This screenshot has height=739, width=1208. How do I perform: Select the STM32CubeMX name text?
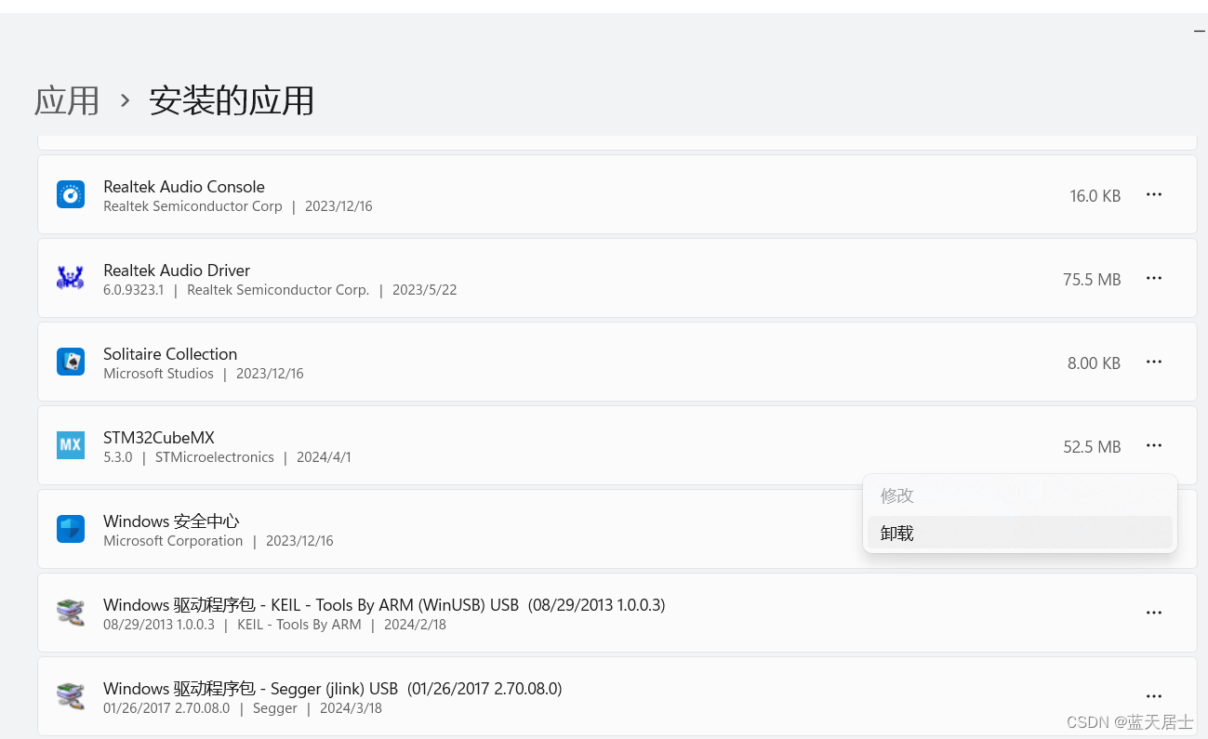click(159, 438)
